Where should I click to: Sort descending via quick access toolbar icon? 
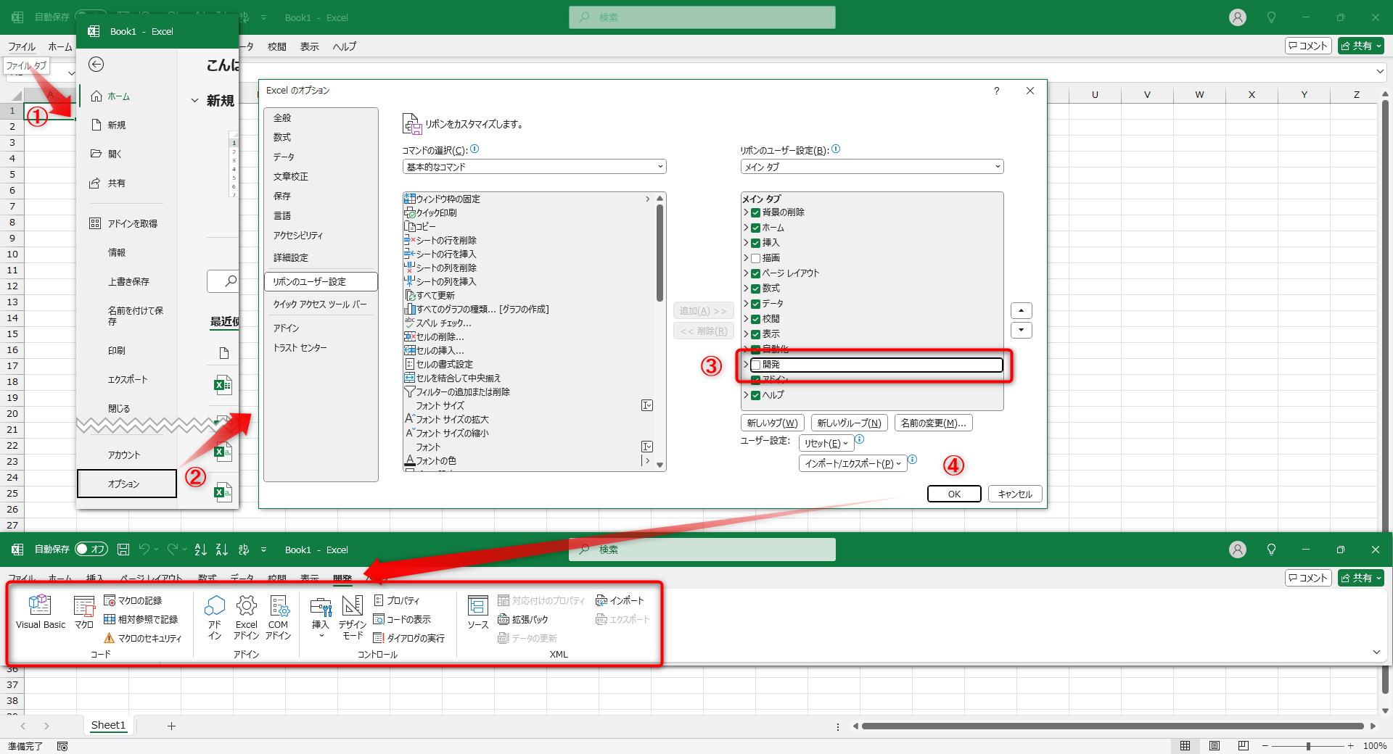pyautogui.click(x=222, y=550)
